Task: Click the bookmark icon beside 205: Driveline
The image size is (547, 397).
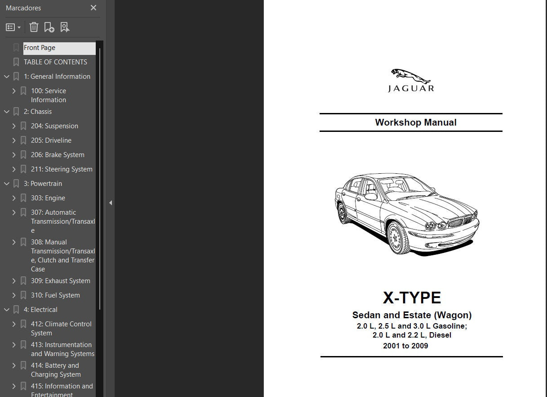Action: click(x=23, y=140)
